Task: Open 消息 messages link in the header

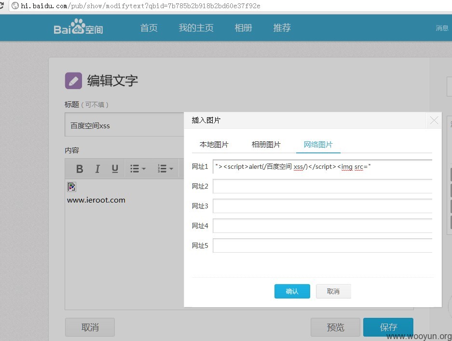Action: coord(442,28)
